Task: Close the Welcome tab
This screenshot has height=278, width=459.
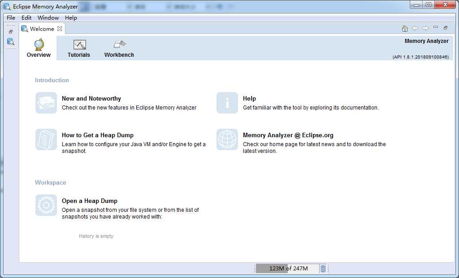Action: [x=60, y=29]
